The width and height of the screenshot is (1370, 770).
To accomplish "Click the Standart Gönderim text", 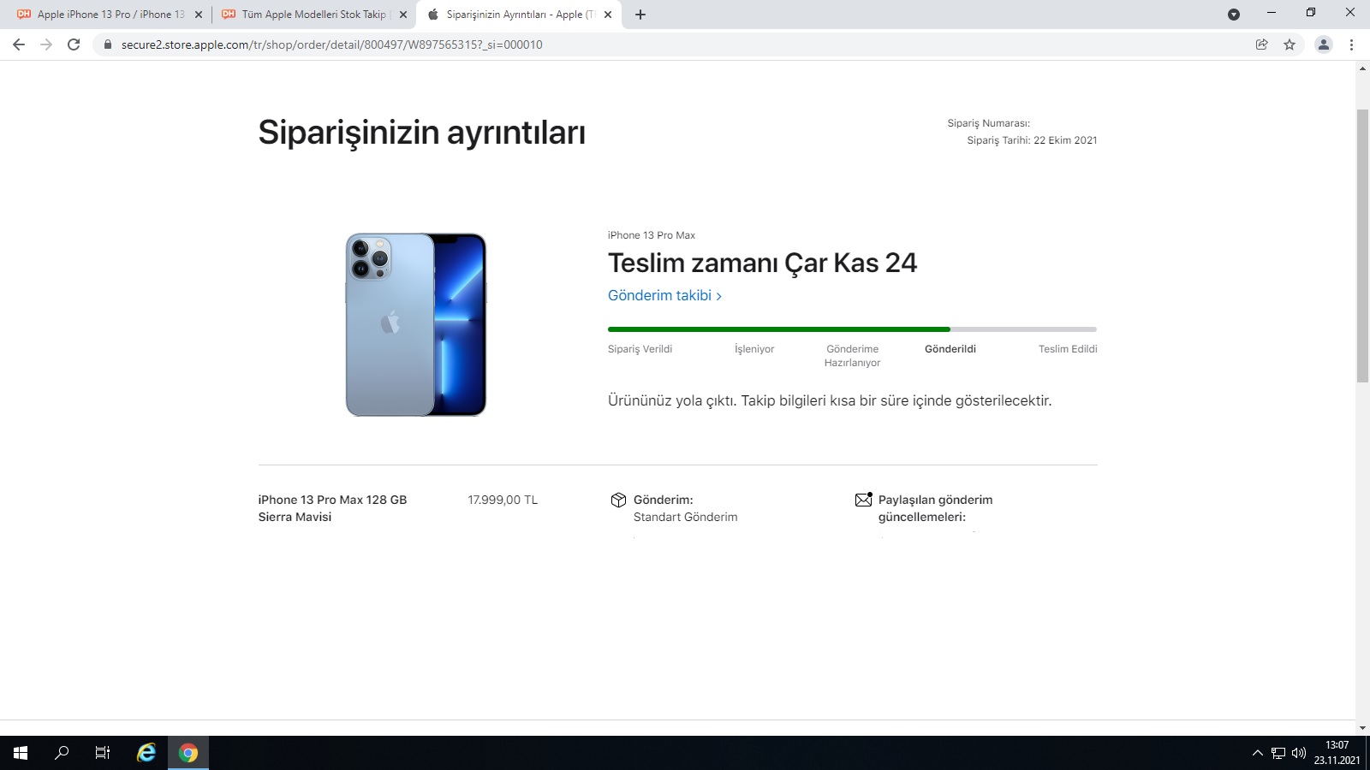I will click(685, 517).
